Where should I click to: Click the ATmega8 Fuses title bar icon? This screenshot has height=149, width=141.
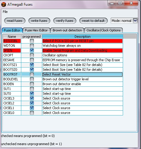pyautogui.click(x=4, y=4)
